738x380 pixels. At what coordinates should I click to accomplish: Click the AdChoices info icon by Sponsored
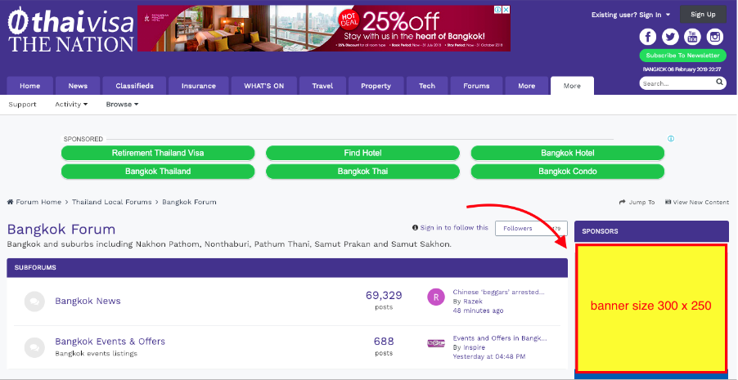coord(671,139)
